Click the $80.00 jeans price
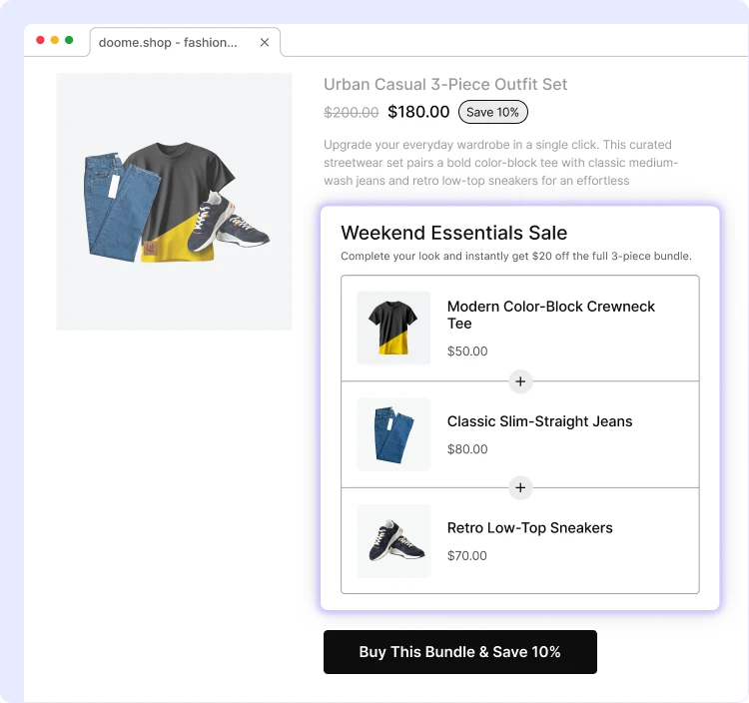This screenshot has height=703, width=749. (x=467, y=449)
